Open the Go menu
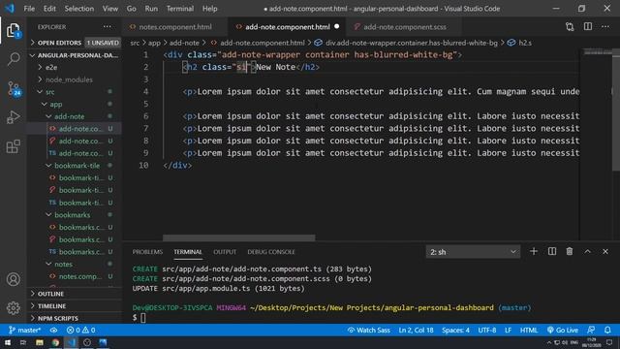The image size is (620, 349). pyautogui.click(x=132, y=9)
